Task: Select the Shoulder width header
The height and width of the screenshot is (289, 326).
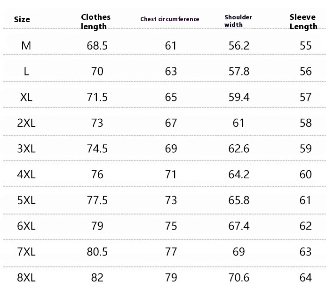Action: [238, 21]
